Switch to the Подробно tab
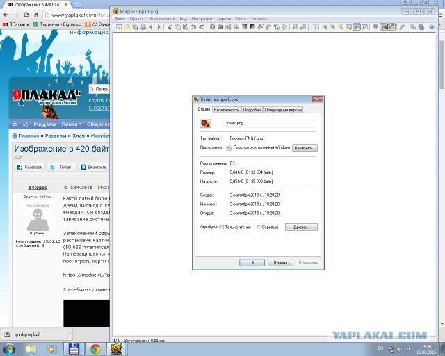The image size is (445, 356). pyautogui.click(x=252, y=110)
